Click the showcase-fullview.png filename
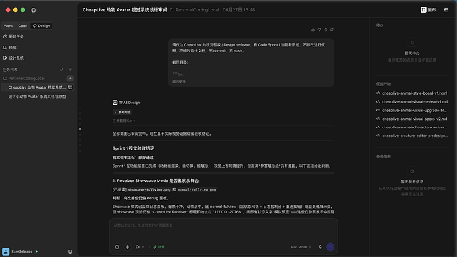Viewport: 457px width, 257px height. 149,189
